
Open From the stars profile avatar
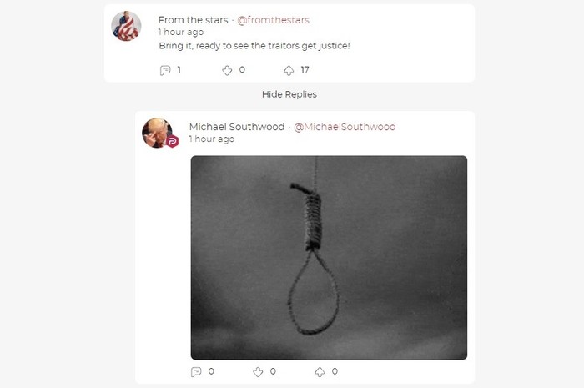click(x=126, y=26)
